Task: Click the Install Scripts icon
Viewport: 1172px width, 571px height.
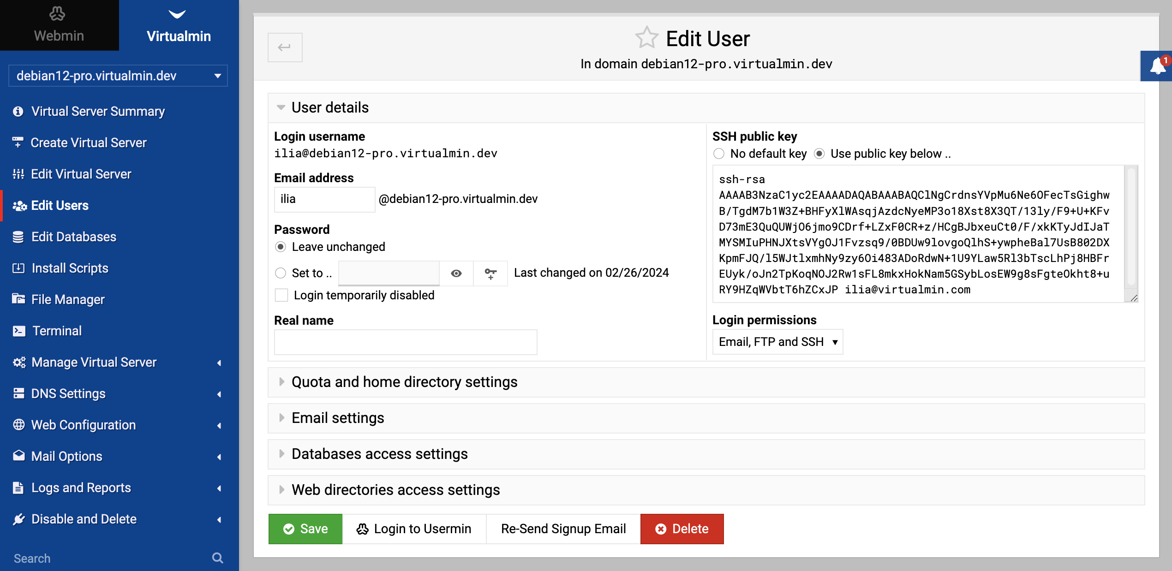Action: pos(18,268)
